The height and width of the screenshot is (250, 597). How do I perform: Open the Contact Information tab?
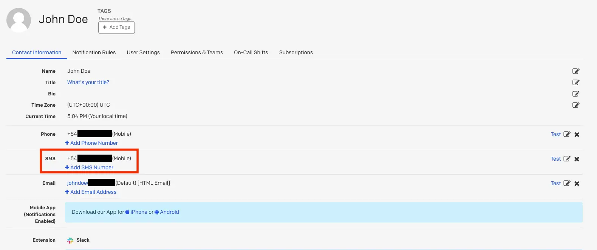(37, 52)
